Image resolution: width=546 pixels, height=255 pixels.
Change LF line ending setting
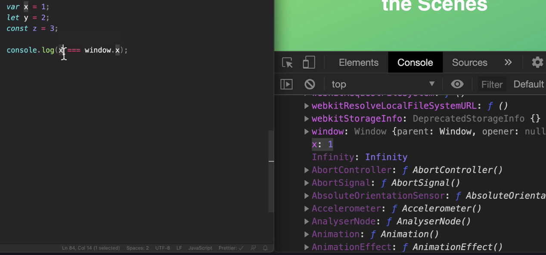(179, 248)
